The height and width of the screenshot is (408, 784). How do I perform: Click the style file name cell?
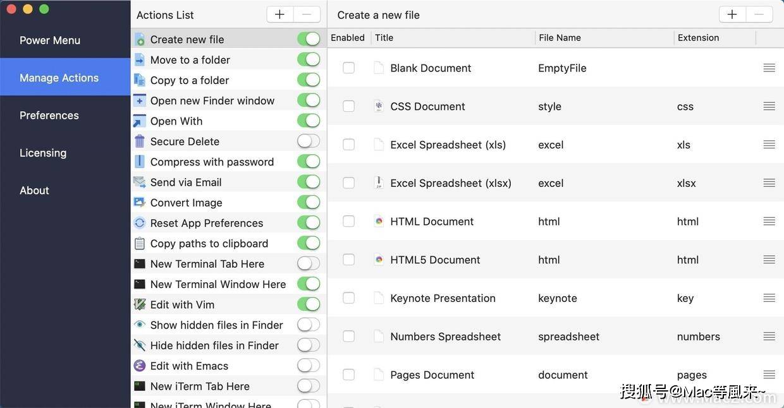point(549,107)
